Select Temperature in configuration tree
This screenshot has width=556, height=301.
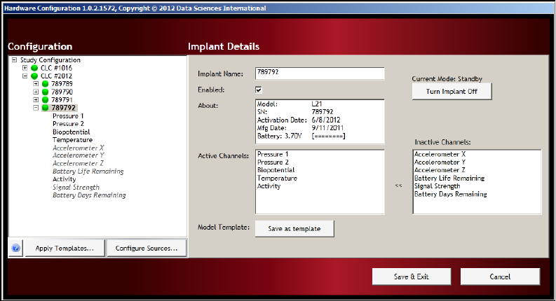tap(72, 140)
